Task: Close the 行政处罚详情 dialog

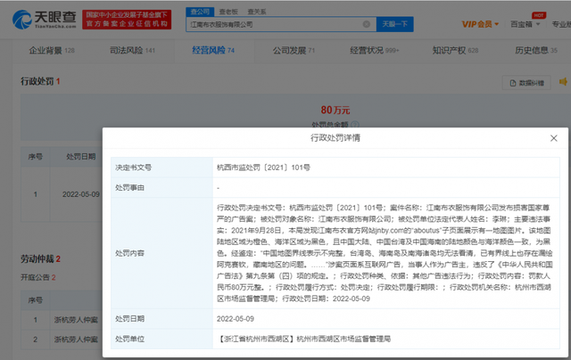Action: tap(552, 138)
